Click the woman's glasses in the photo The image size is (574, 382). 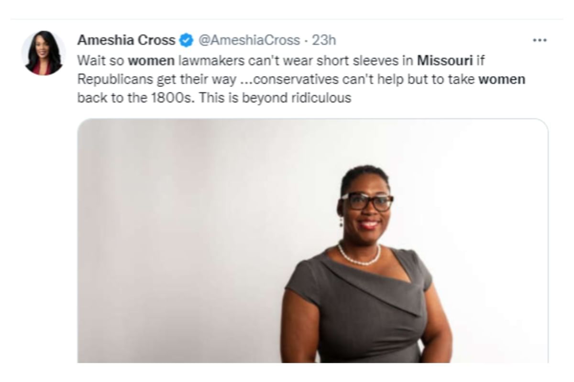point(367,202)
